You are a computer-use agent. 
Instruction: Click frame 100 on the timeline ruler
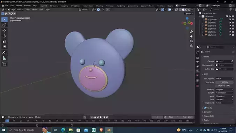[79, 121]
